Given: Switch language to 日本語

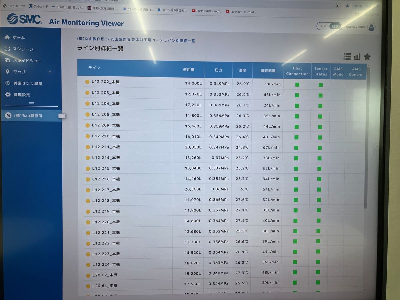Looking at the screenshot, I should 335,26.
